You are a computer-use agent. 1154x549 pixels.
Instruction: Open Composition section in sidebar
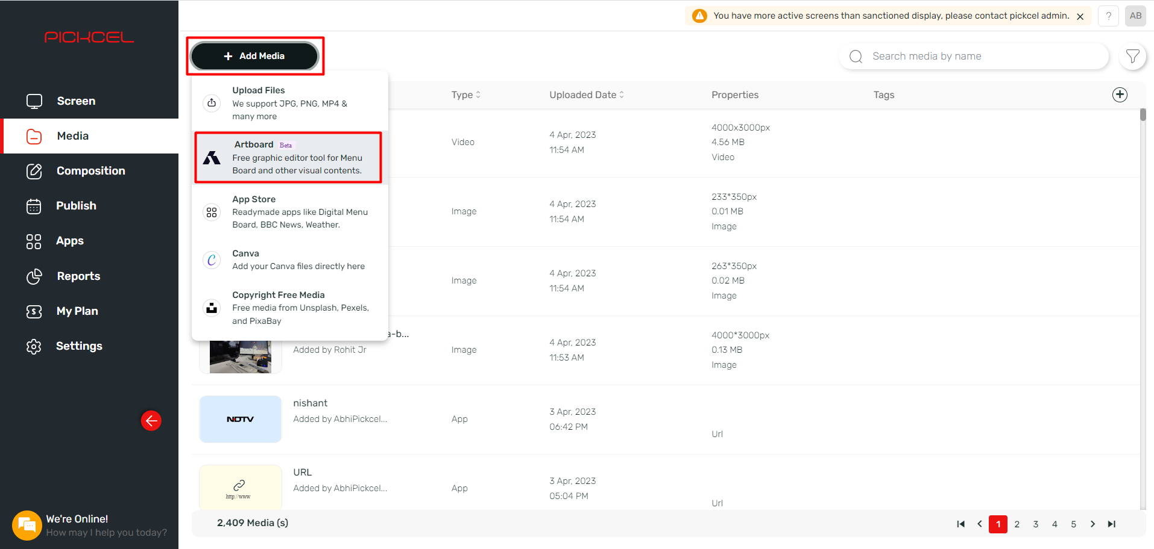tap(89, 171)
